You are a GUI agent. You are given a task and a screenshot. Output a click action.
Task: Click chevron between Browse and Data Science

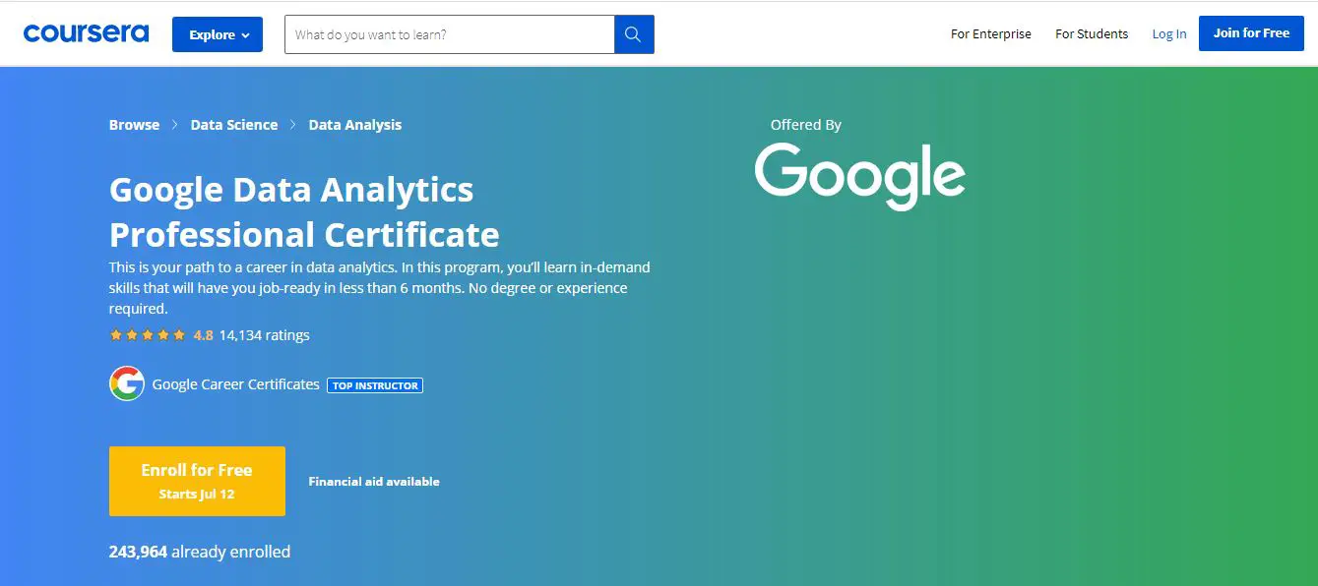point(175,125)
